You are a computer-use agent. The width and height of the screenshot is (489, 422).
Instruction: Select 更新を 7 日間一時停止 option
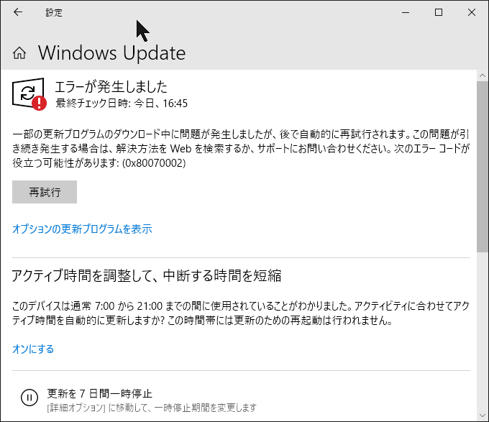click(x=99, y=394)
